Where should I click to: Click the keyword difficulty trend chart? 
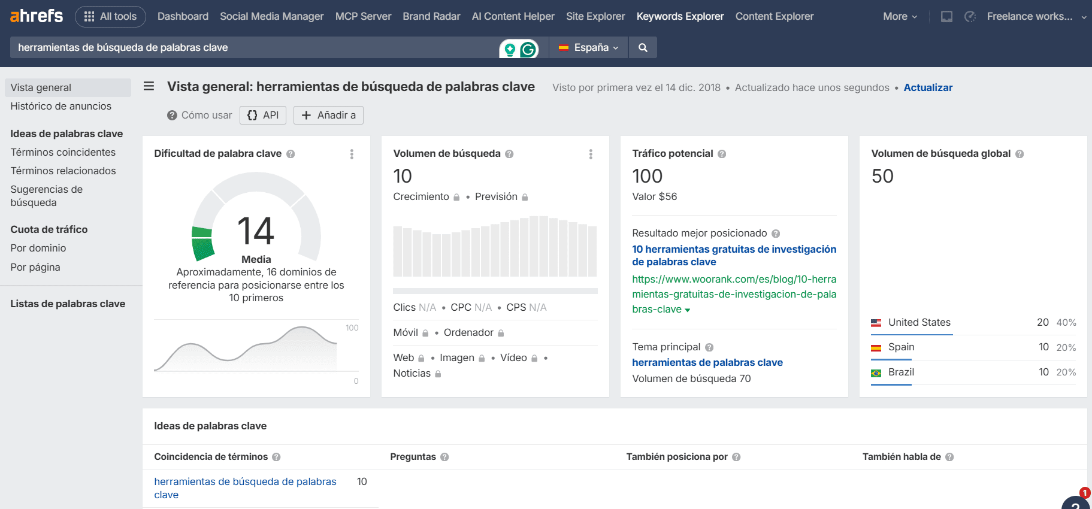pos(246,350)
